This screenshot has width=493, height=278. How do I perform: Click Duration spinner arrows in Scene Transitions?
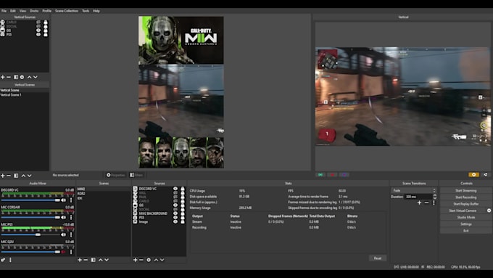(x=434, y=197)
